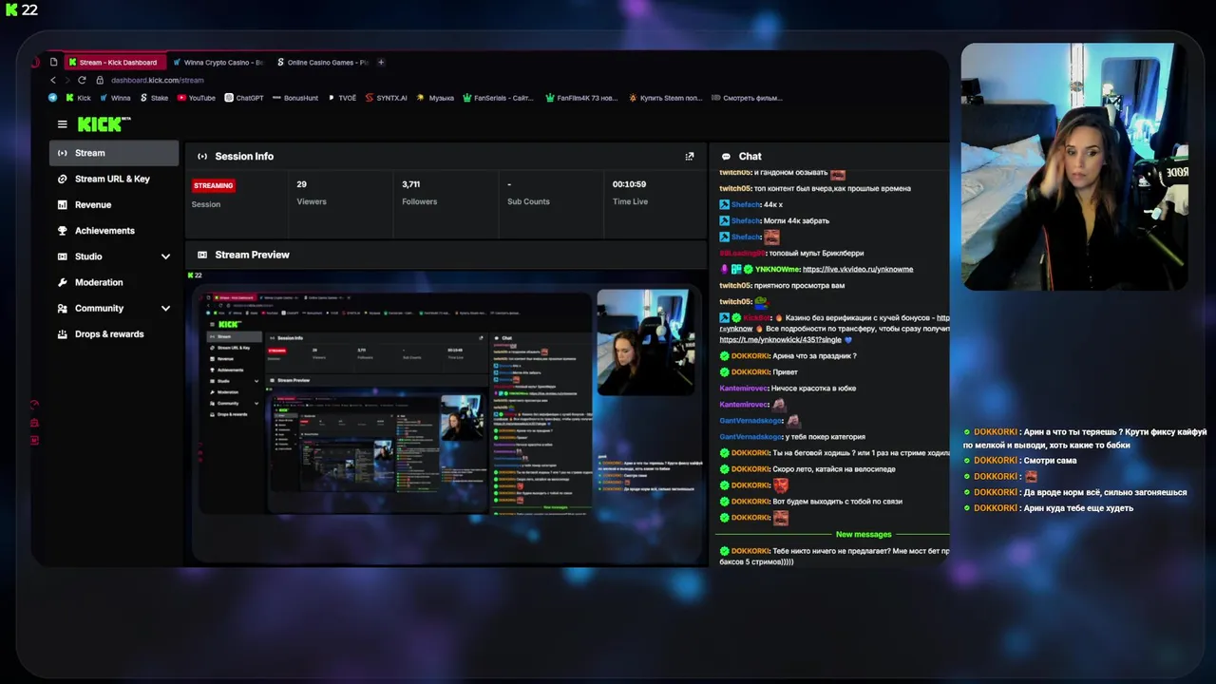Open the Winna bookmark
This screenshot has height=684, width=1216.
[x=115, y=98]
